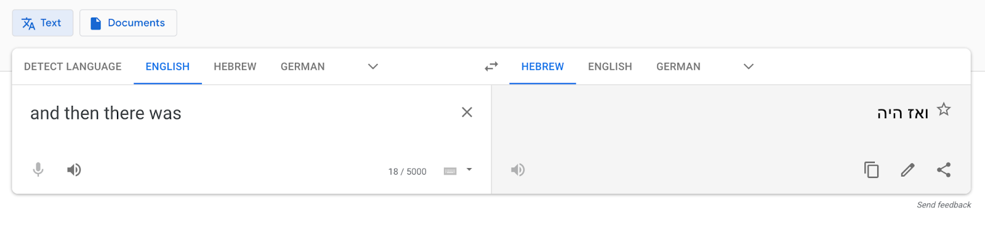Set the target language to English
Screen dimensions: 985x245
(x=610, y=66)
